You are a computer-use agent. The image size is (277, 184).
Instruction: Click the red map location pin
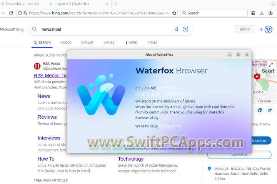(x=257, y=77)
